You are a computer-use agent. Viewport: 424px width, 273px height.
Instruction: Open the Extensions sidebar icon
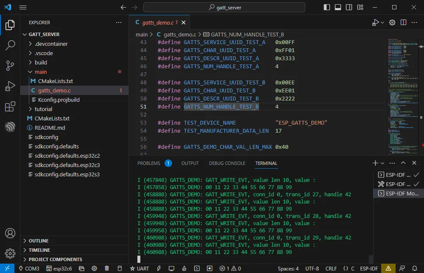[x=10, y=107]
